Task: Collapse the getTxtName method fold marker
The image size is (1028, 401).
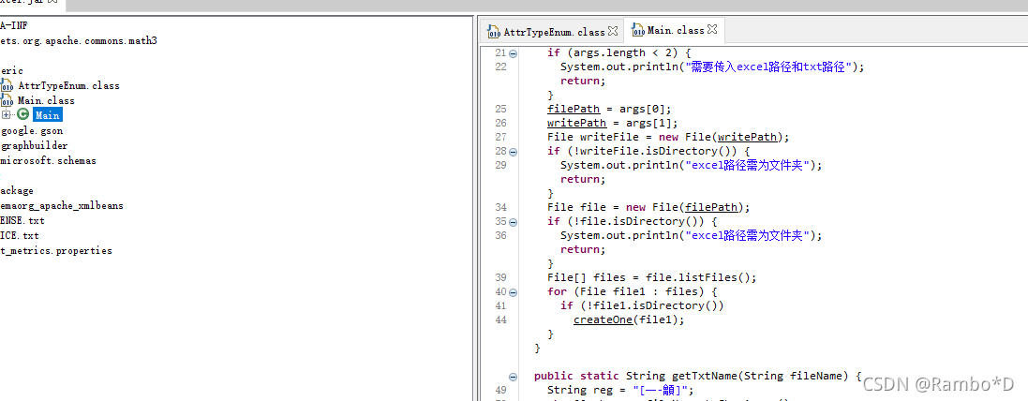Action: pos(513,376)
